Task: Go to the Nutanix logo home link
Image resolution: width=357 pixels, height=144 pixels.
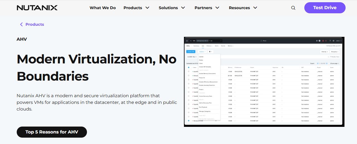Action: (x=37, y=8)
